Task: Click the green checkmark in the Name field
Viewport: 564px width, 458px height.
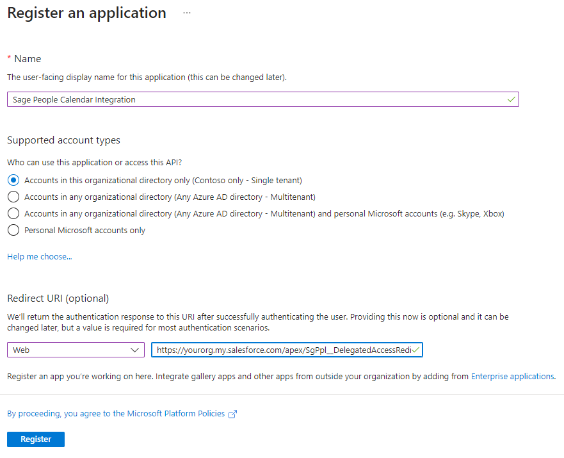Action: (511, 99)
